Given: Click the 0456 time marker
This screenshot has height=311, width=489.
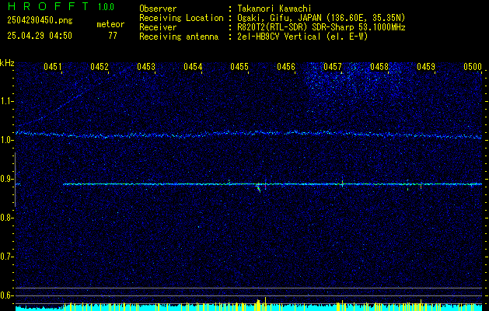Looking at the screenshot, I should pos(286,67).
